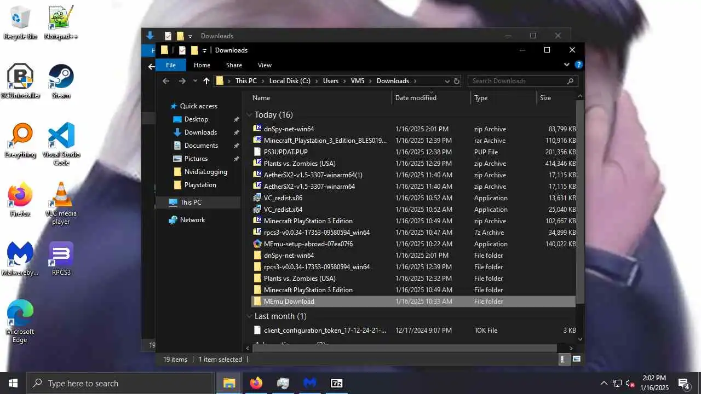Click the horizontal scrollbar in file list
The image size is (701, 394).
point(405,348)
